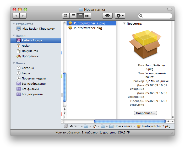
Task: Click the Размер value 2,7 МБ на диске
Action: tap(157, 81)
